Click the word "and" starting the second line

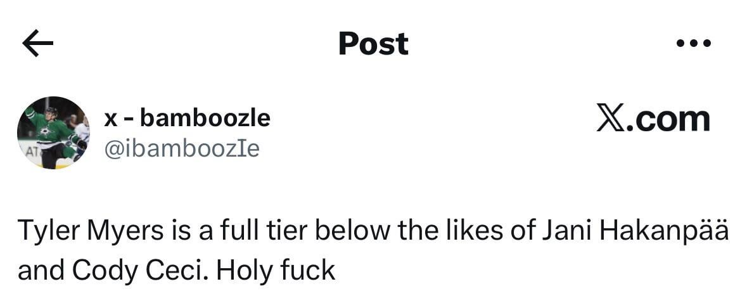pos(41,270)
